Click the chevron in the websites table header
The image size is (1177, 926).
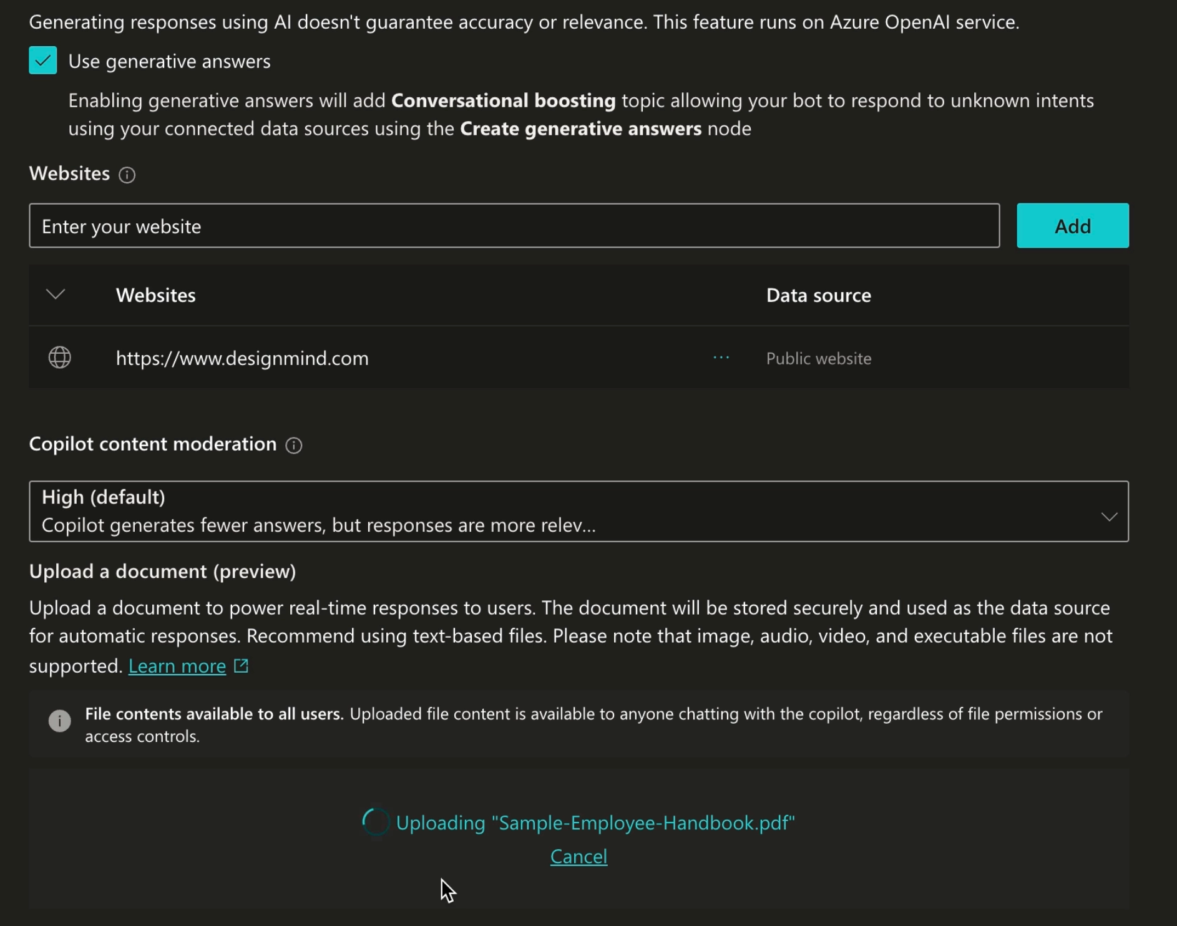[x=56, y=295]
